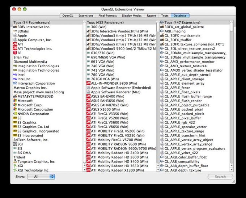Select the Pixel Formats tab
This screenshot has height=198, width=246.
click(107, 16)
